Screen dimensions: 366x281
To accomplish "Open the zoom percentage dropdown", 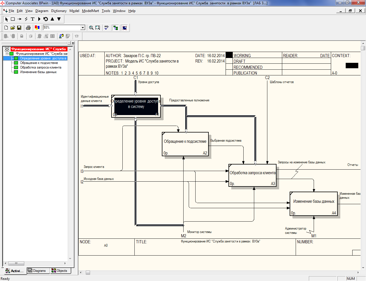I will coord(83,28).
